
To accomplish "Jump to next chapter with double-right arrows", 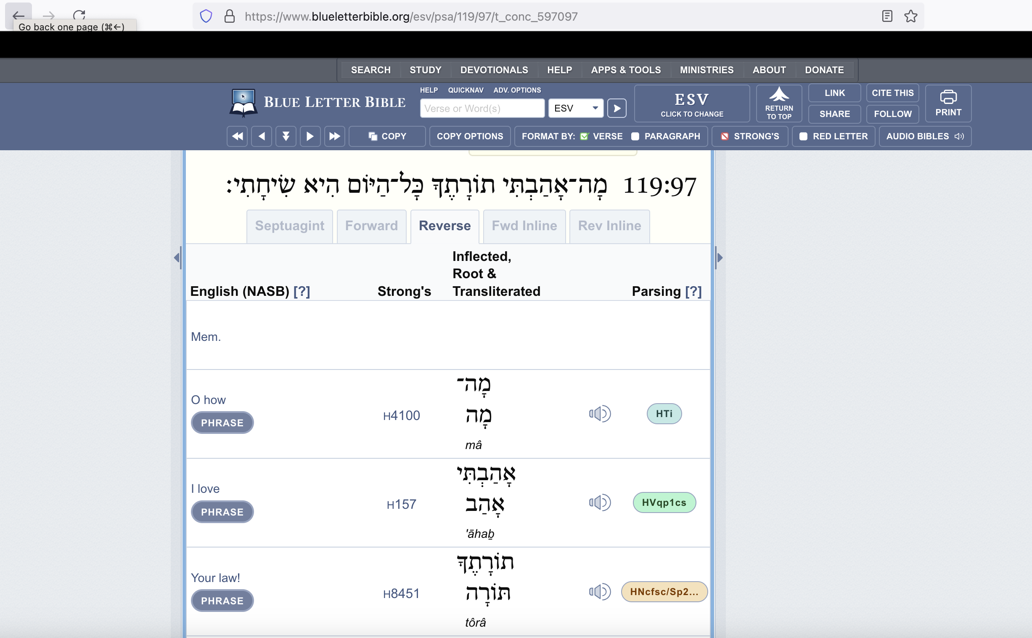I will (x=335, y=136).
